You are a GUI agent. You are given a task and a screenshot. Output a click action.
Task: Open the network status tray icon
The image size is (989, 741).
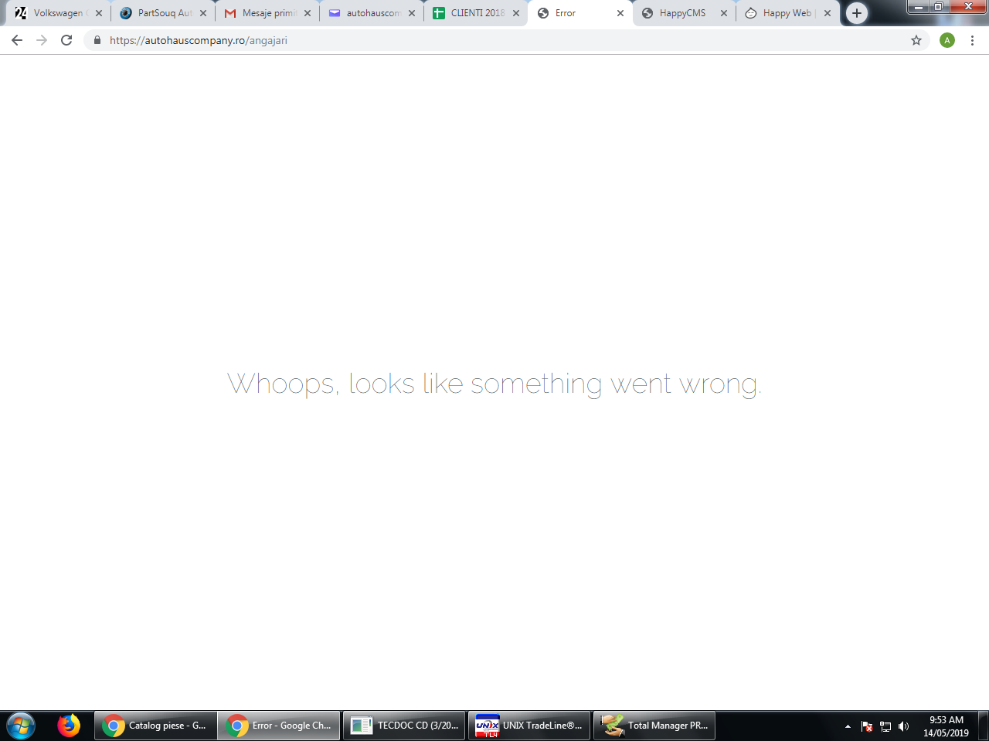click(885, 726)
